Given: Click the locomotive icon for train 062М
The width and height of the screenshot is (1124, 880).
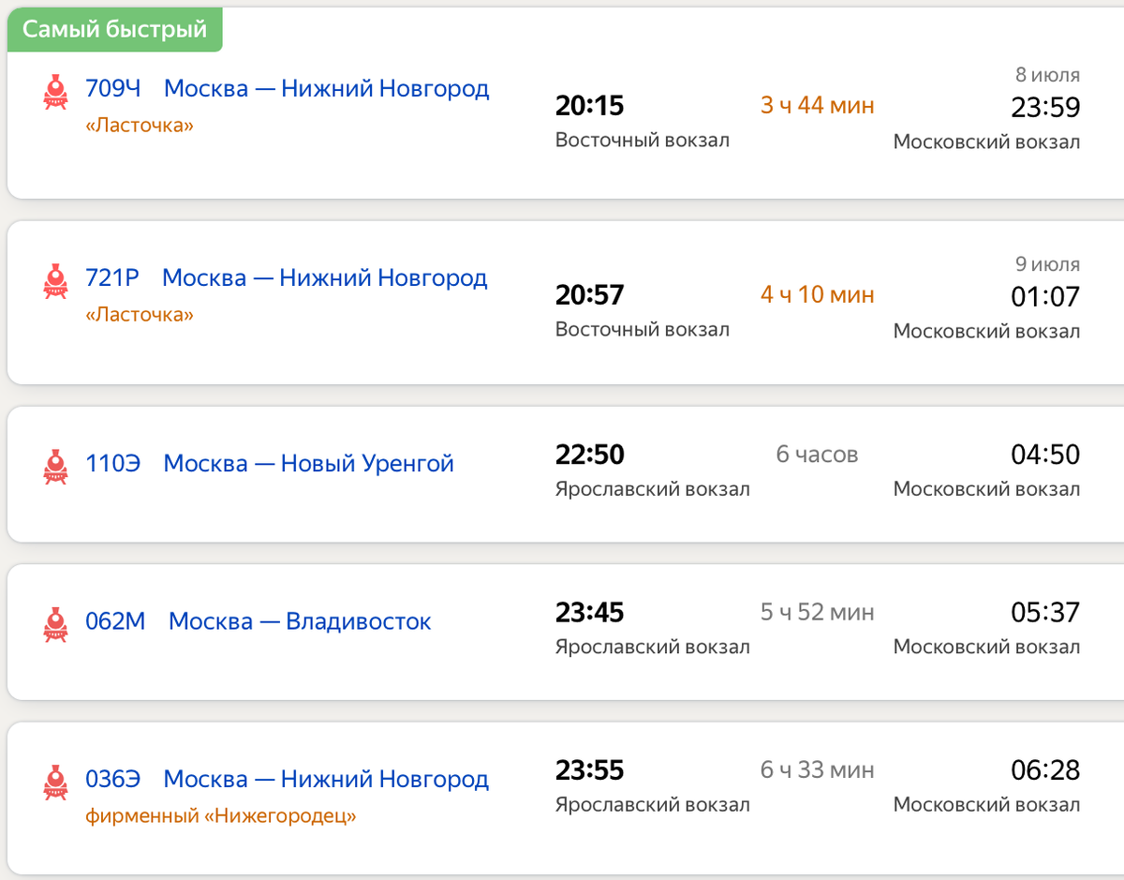Looking at the screenshot, I should coord(56,624).
